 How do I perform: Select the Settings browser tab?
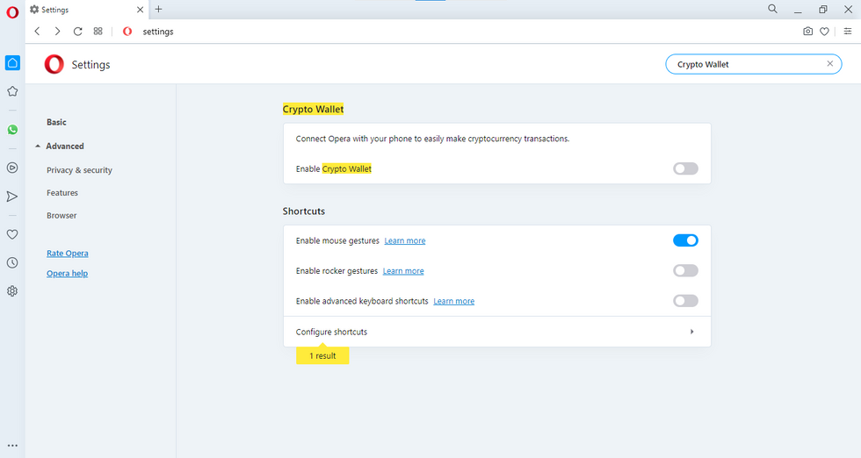(x=87, y=10)
